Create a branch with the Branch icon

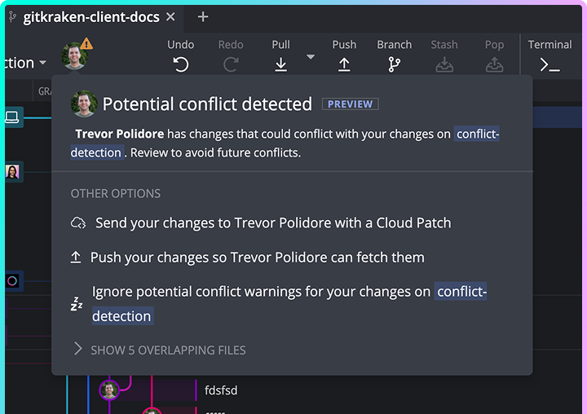[395, 64]
